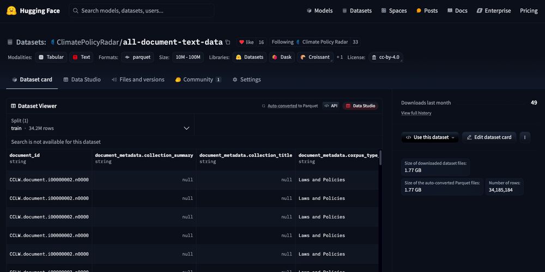545x272 pixels.
Task: Open the cc-by-4.0 license tag
Action: [x=386, y=57]
